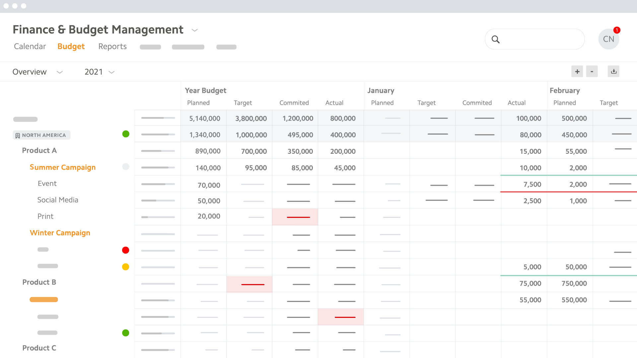637x358 pixels.
Task: Click the plus zoom-in button
Action: 577,71
